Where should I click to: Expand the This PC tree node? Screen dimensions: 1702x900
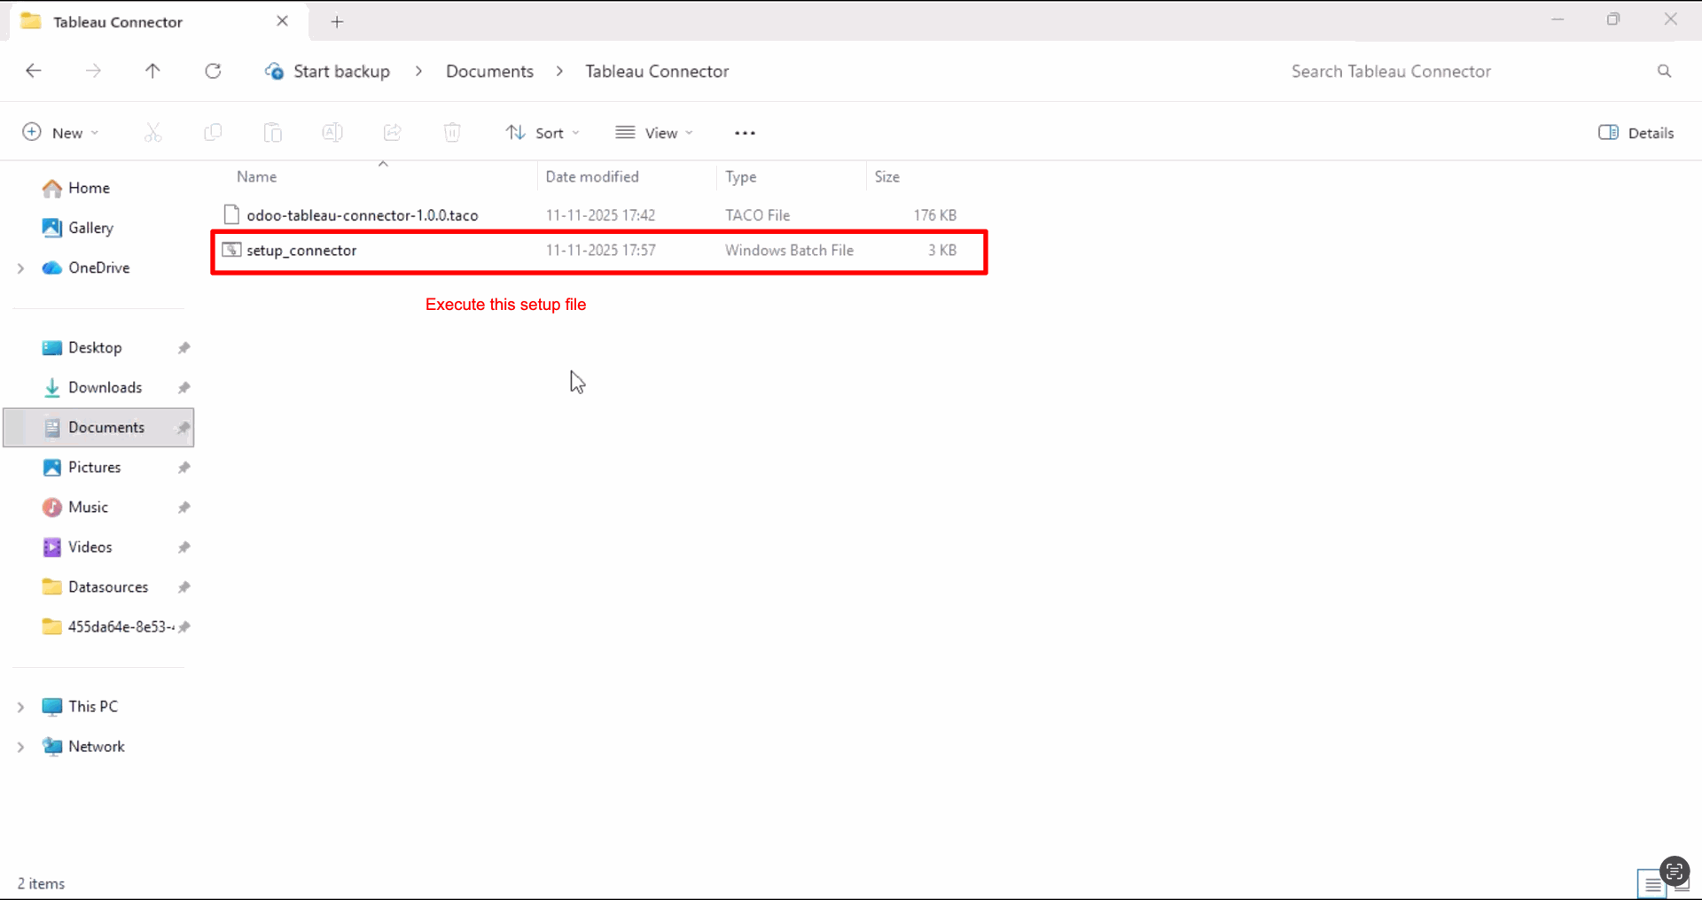pos(20,707)
